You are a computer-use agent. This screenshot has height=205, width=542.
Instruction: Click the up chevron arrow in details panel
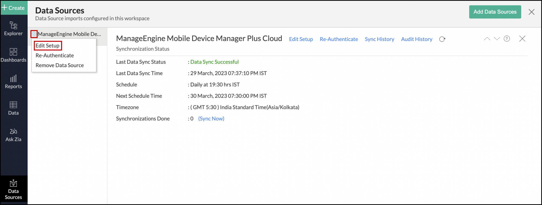pyautogui.click(x=487, y=39)
